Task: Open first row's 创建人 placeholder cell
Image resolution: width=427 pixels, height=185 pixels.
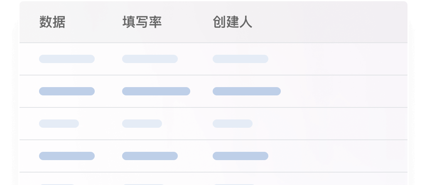Action: (240, 59)
